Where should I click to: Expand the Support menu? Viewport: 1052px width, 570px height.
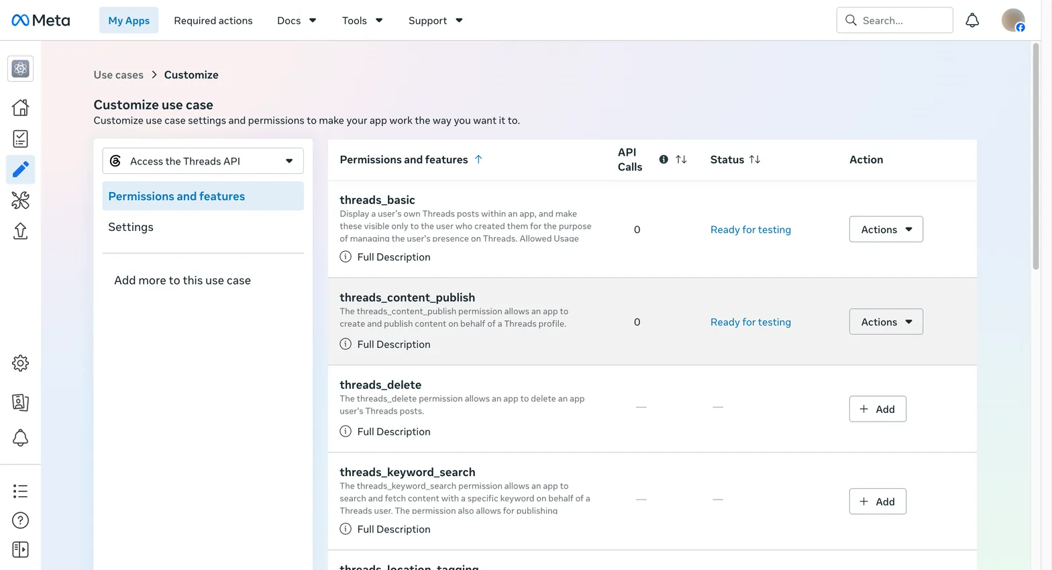tap(435, 20)
